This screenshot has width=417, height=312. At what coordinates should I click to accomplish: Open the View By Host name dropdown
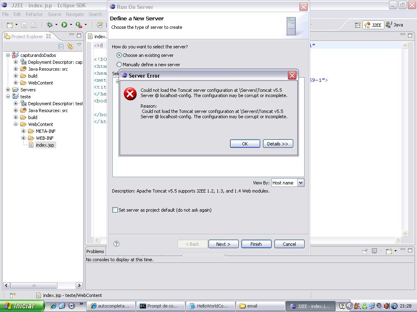click(301, 182)
